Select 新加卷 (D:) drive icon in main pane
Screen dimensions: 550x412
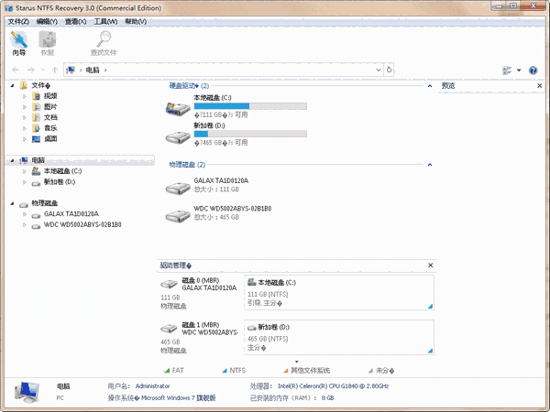[178, 137]
